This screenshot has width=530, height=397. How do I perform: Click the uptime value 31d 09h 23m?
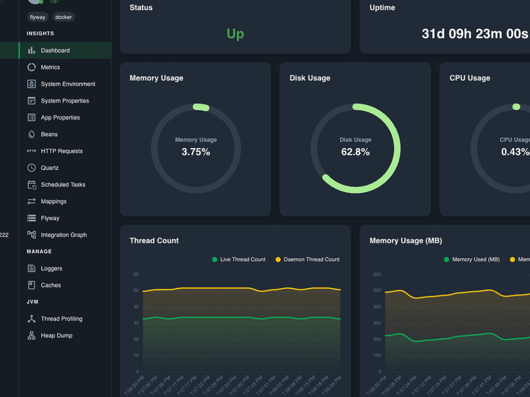click(x=475, y=34)
